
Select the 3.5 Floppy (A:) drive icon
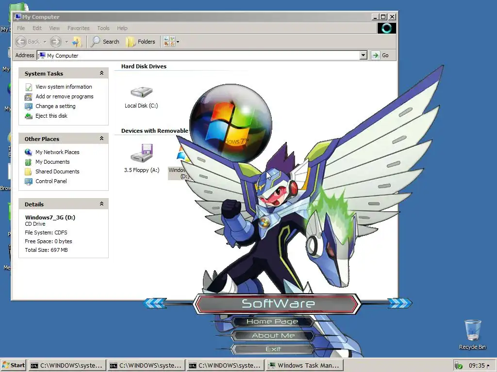coord(142,153)
